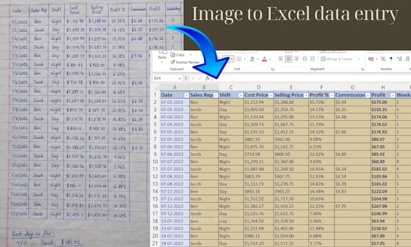This screenshot has height=247, width=411.
Task: Expand the Merge & Center dropdown arrow
Action: click(x=359, y=59)
